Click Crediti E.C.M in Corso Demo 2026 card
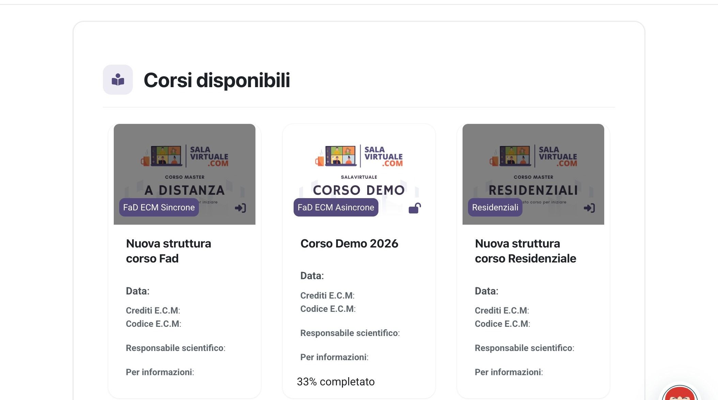The image size is (718, 400). pyautogui.click(x=327, y=295)
